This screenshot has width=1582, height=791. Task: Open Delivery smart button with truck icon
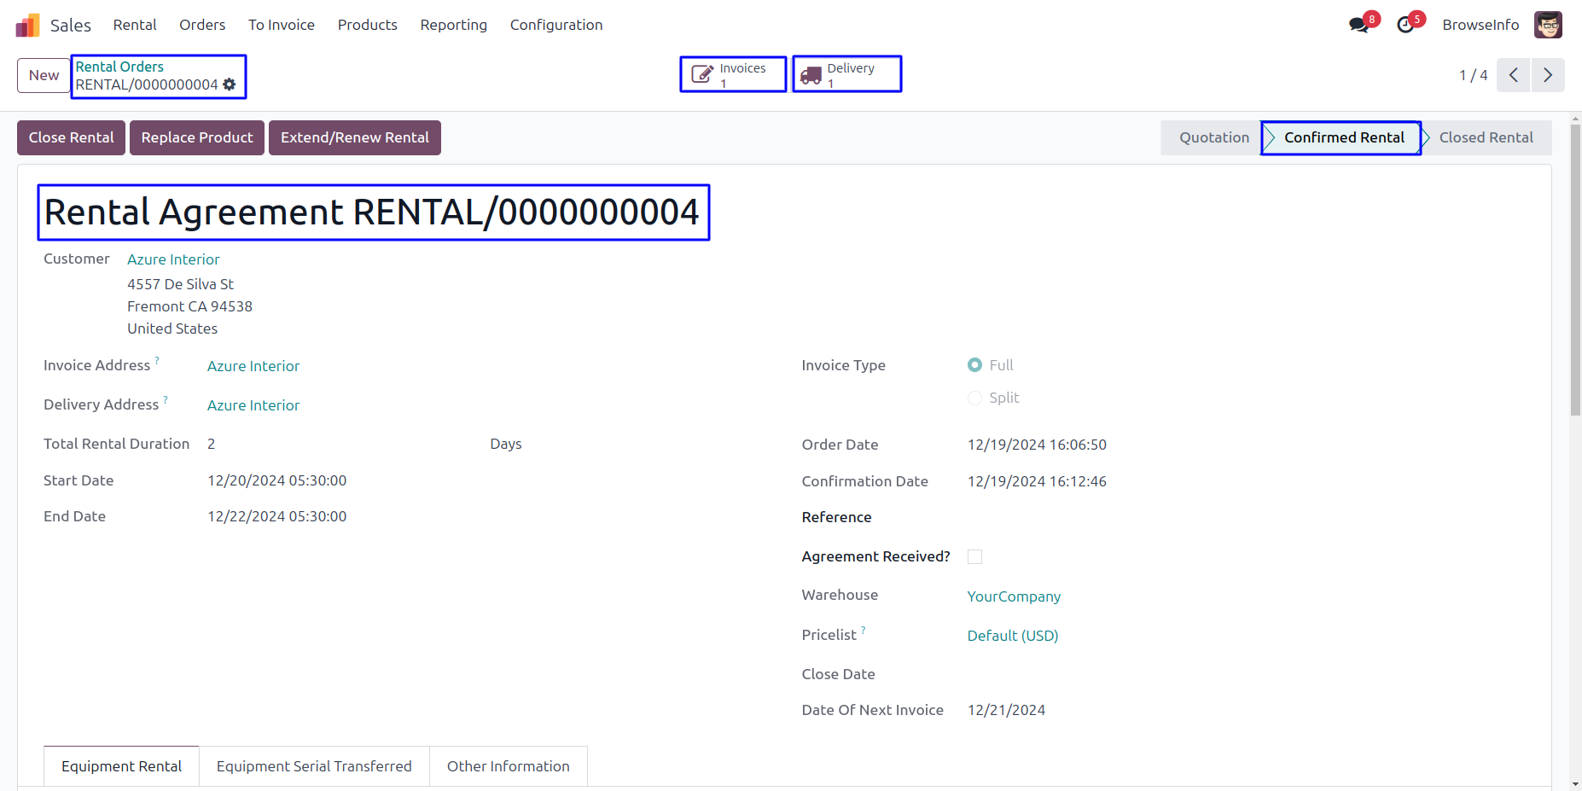coord(846,74)
